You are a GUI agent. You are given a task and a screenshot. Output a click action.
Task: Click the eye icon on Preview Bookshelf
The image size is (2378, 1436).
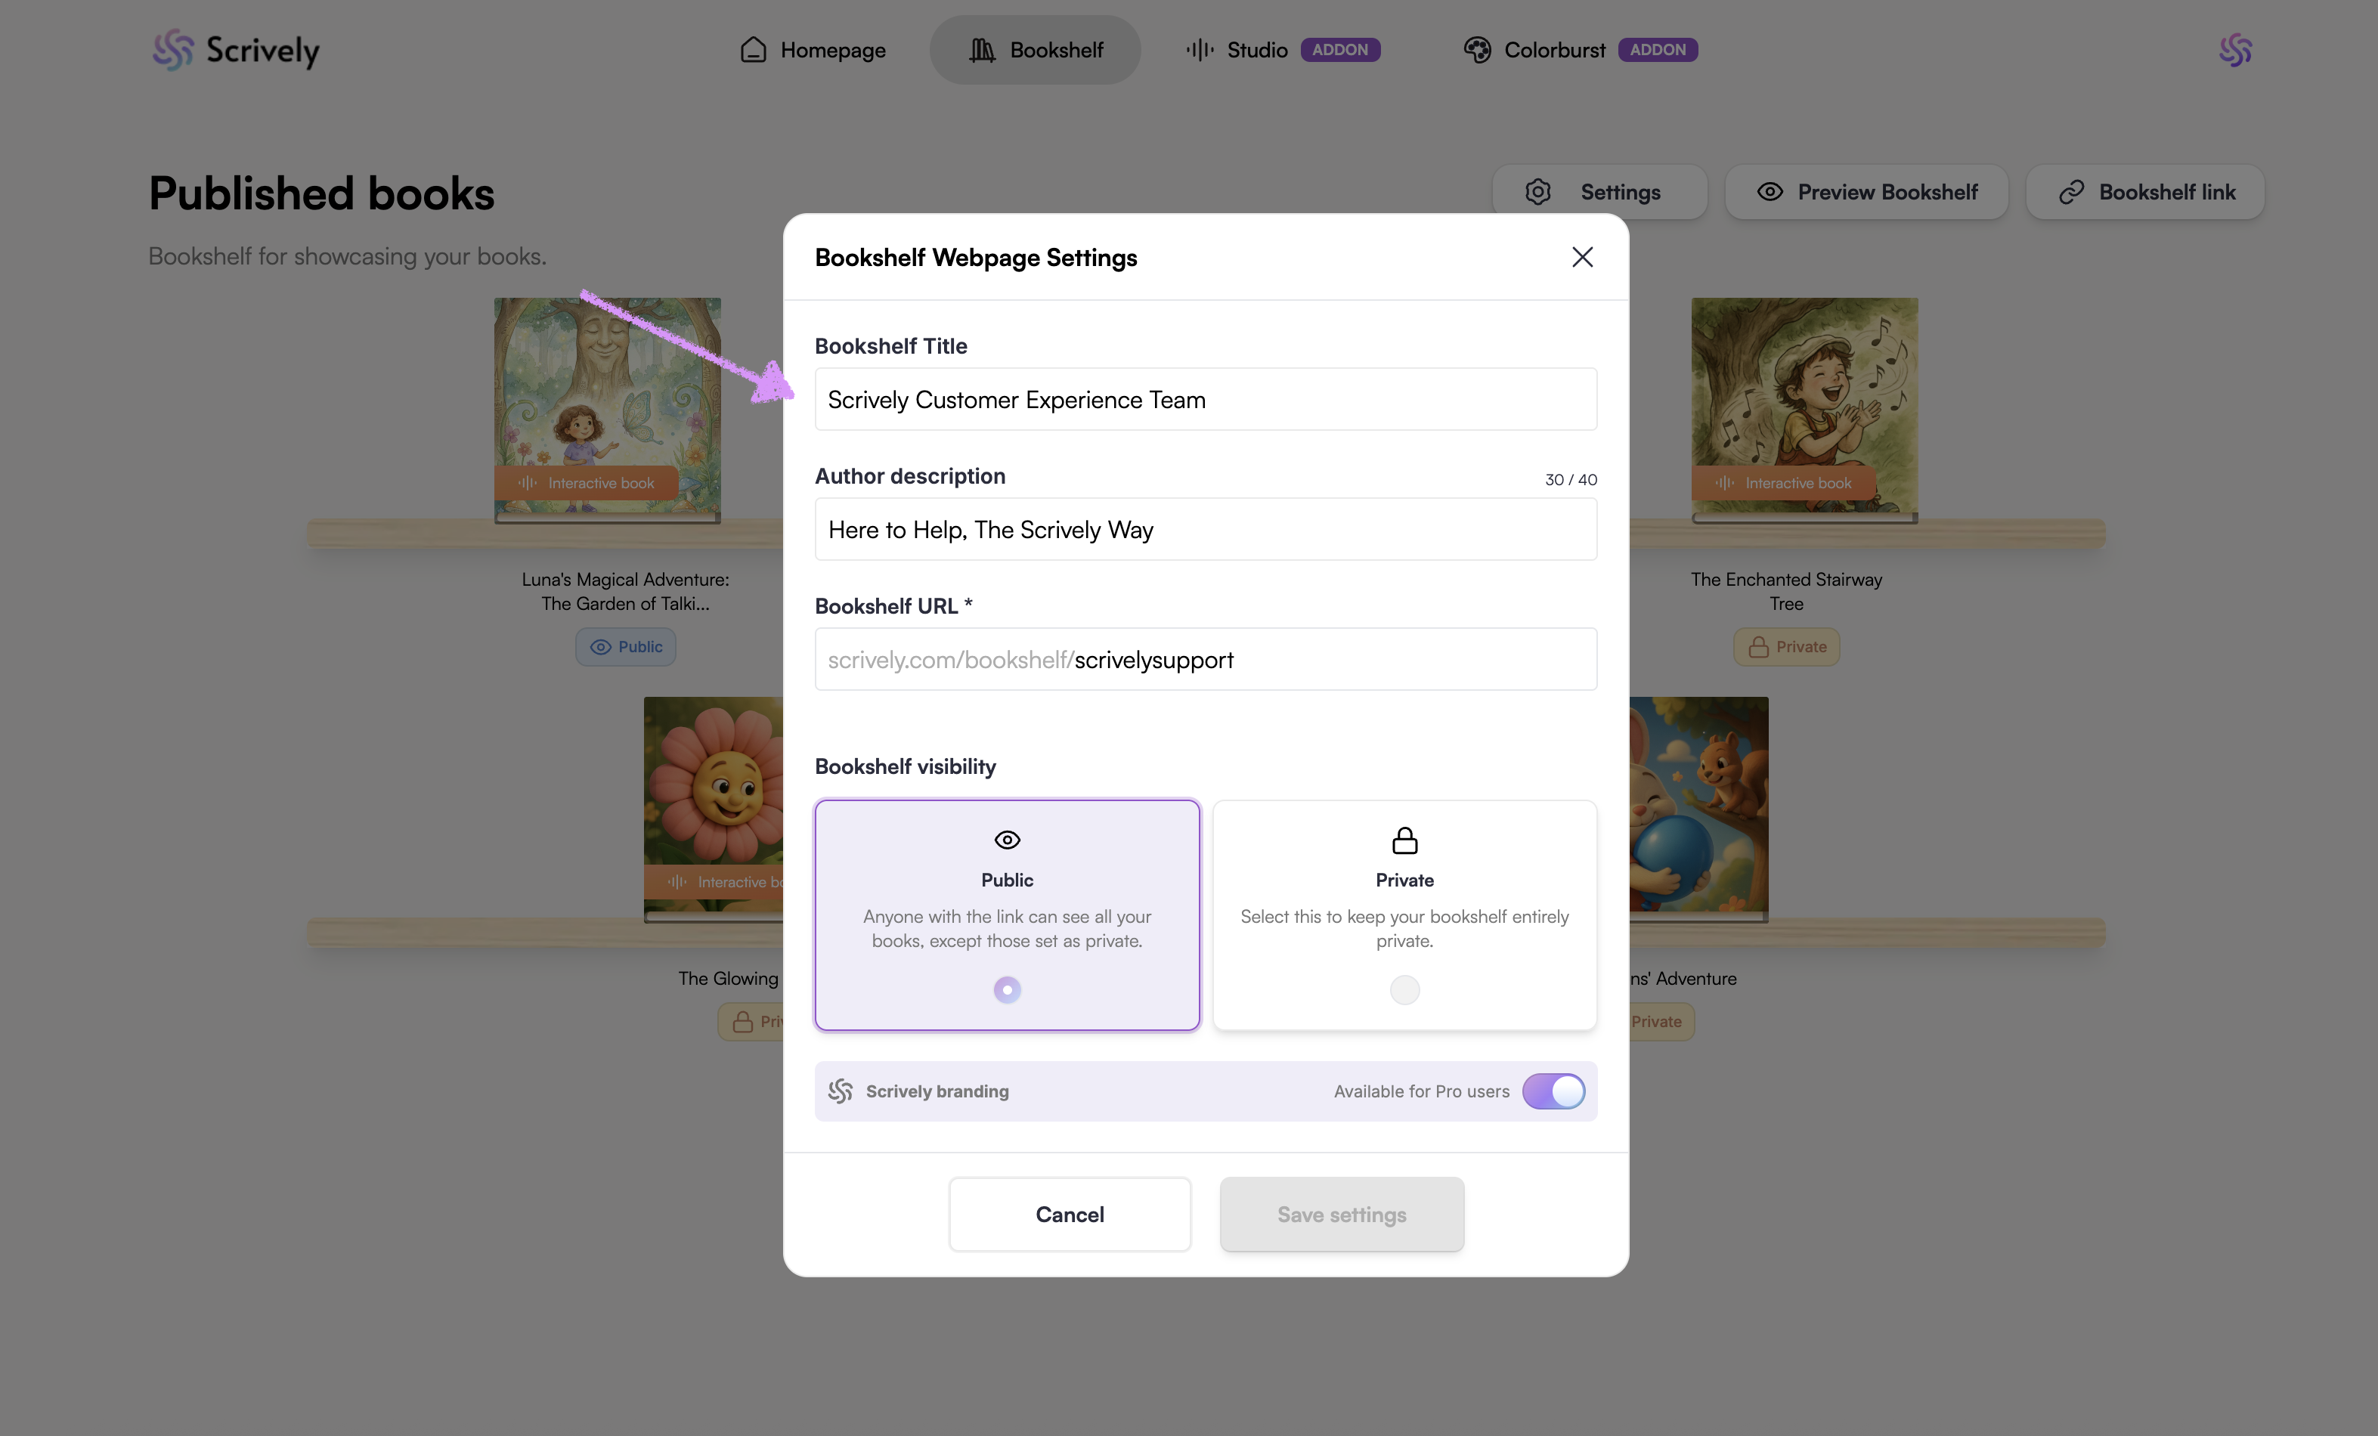(1769, 192)
